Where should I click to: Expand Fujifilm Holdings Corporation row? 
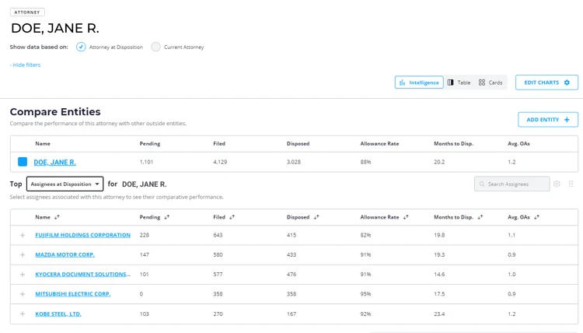(x=23, y=235)
